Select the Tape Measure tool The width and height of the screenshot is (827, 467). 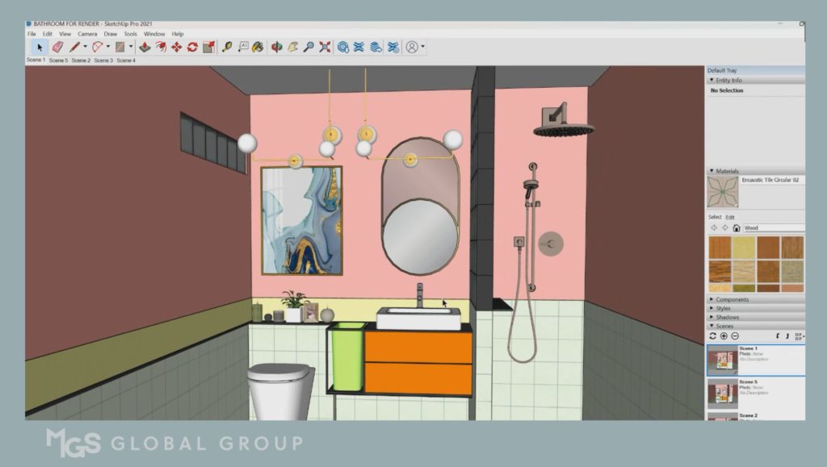[x=227, y=48]
